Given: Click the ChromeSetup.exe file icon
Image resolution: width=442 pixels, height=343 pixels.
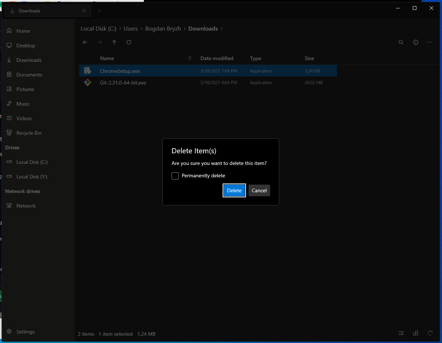Looking at the screenshot, I should click(87, 71).
